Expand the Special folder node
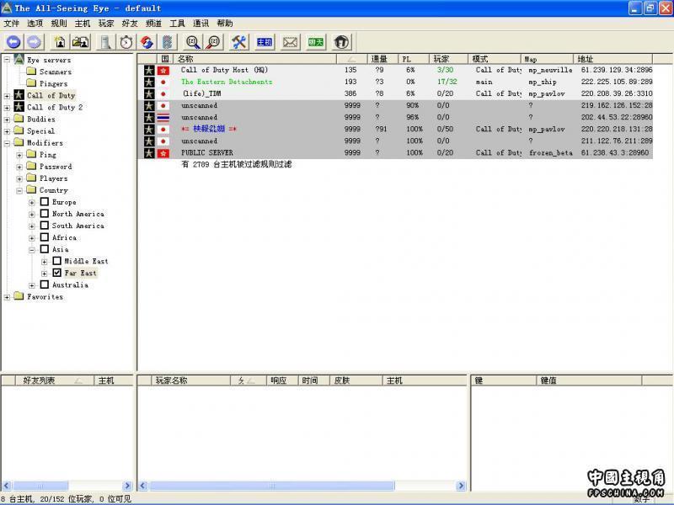Screen dimensions: 674x505 point(7,131)
